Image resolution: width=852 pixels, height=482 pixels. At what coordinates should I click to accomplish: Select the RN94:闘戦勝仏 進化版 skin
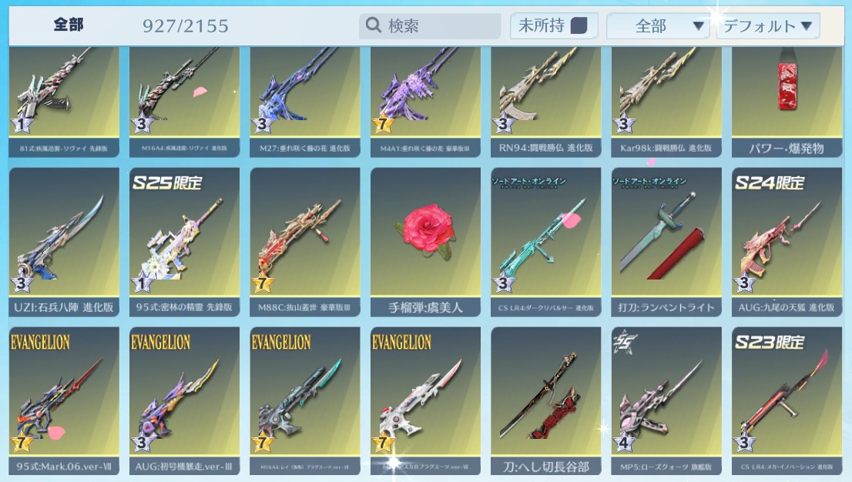546,102
